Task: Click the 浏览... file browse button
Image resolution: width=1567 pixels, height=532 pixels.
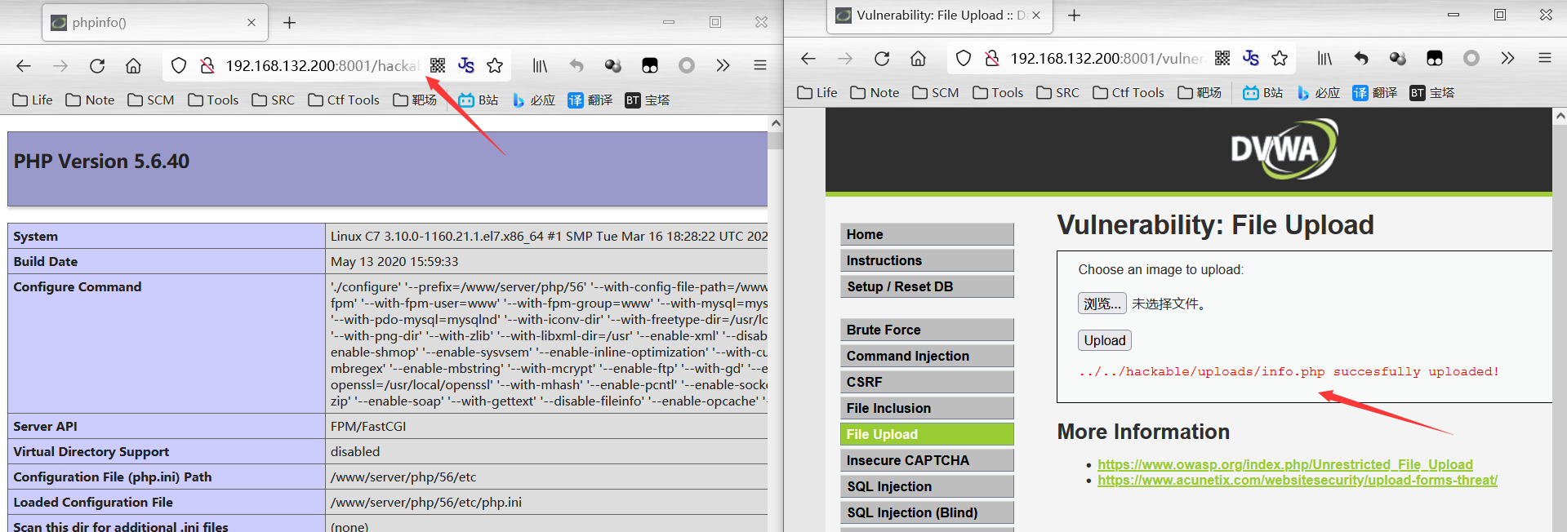Action: [x=1102, y=304]
